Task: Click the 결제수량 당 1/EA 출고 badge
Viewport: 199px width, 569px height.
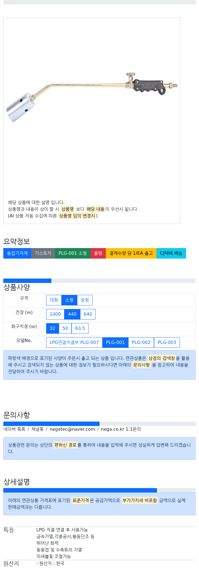Action: pos(131,253)
